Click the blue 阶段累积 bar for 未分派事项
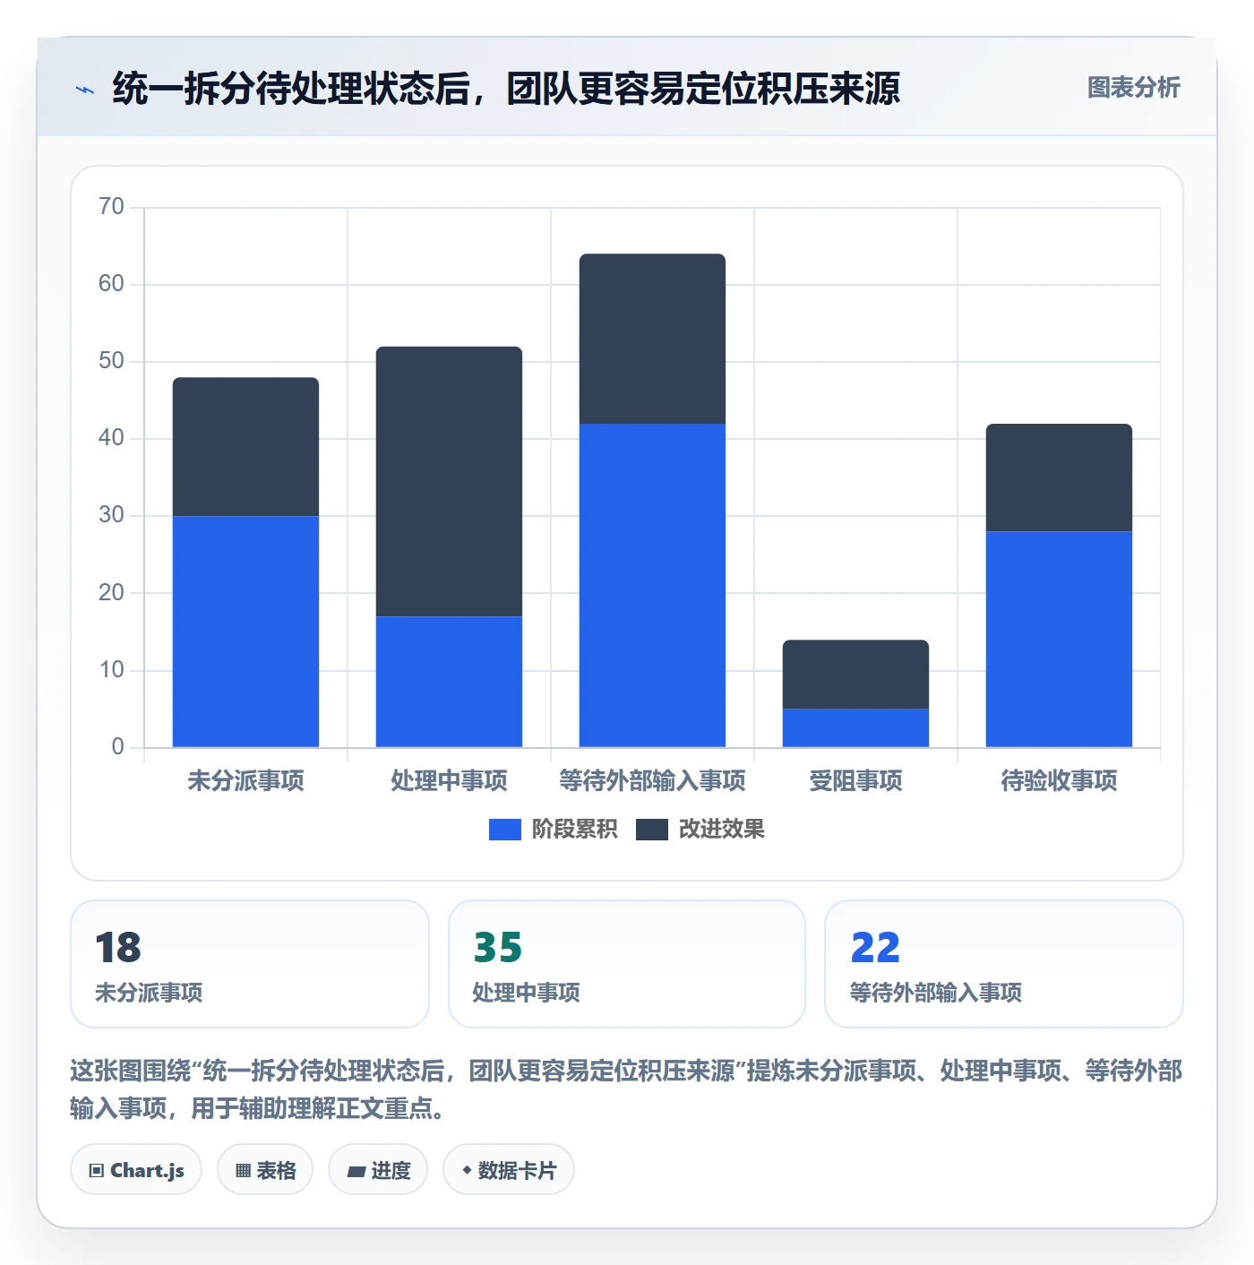The image size is (1254, 1265). pyautogui.click(x=245, y=632)
